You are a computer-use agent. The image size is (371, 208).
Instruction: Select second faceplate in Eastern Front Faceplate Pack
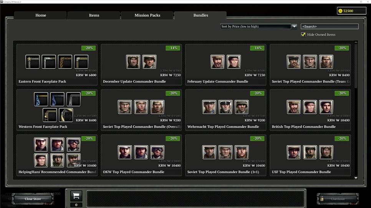49,62
